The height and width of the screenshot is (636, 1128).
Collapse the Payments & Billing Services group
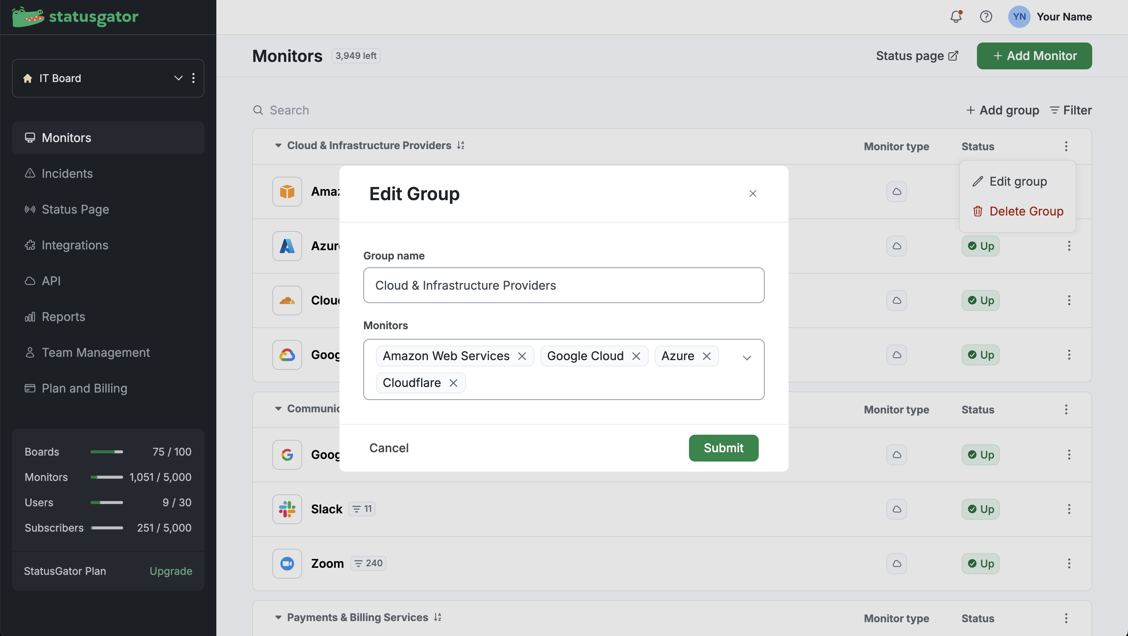tap(278, 617)
